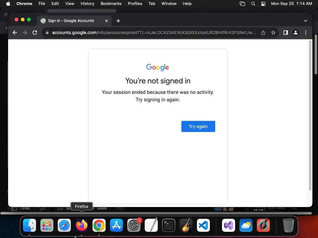Open the Chrome profile avatar
This screenshot has width=318, height=238.
[296, 33]
